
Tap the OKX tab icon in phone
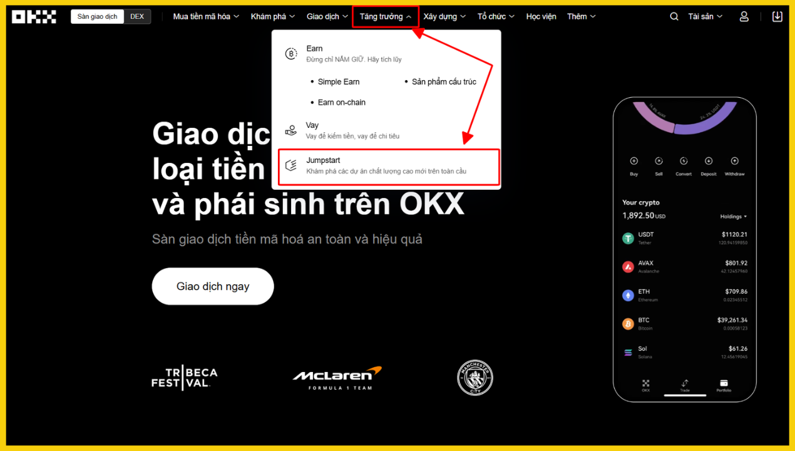(645, 383)
